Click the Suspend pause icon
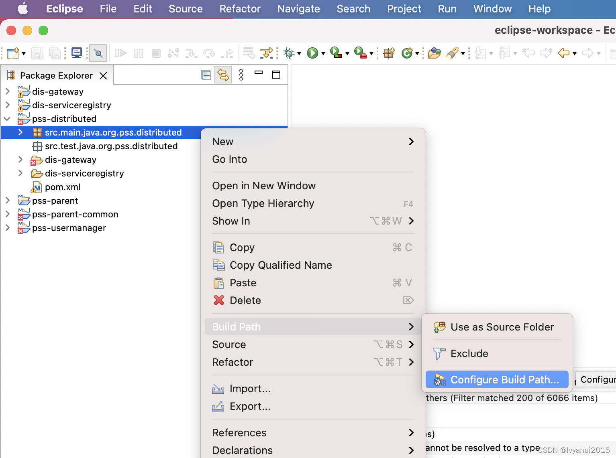 139,53
